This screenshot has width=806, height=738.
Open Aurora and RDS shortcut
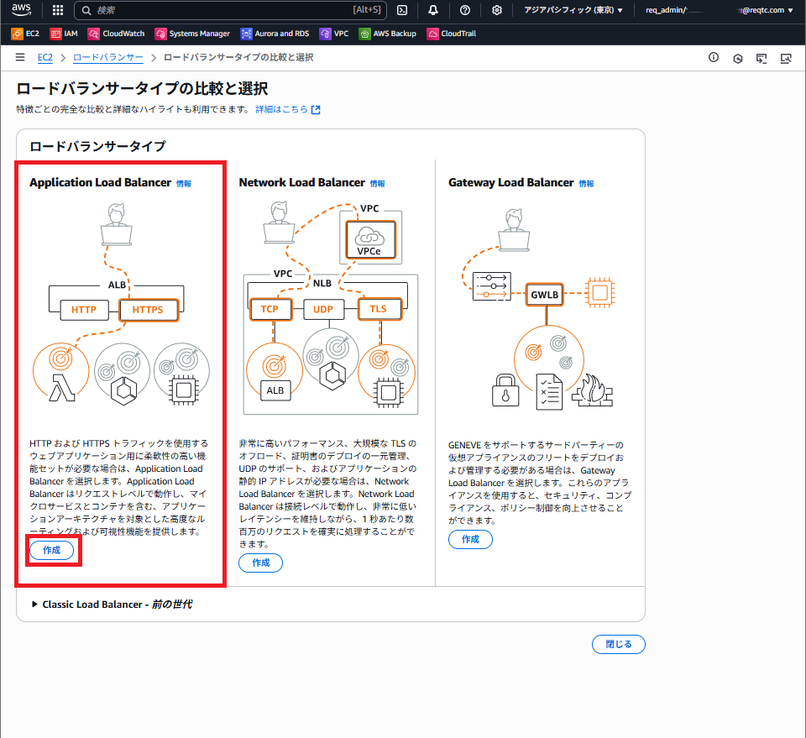[275, 34]
